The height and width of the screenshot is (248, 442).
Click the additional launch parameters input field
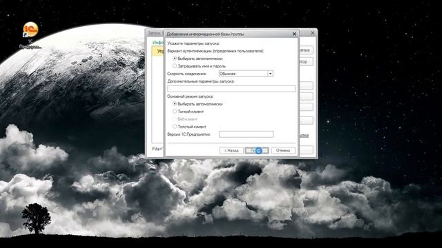point(231,89)
